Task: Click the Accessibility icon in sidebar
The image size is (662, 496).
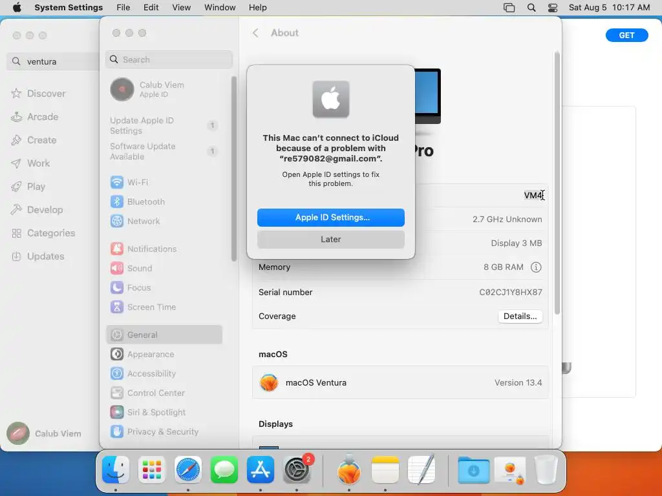Action: (117, 374)
